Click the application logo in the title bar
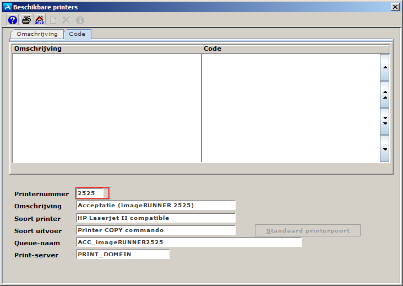403x286 pixels. pos(7,7)
